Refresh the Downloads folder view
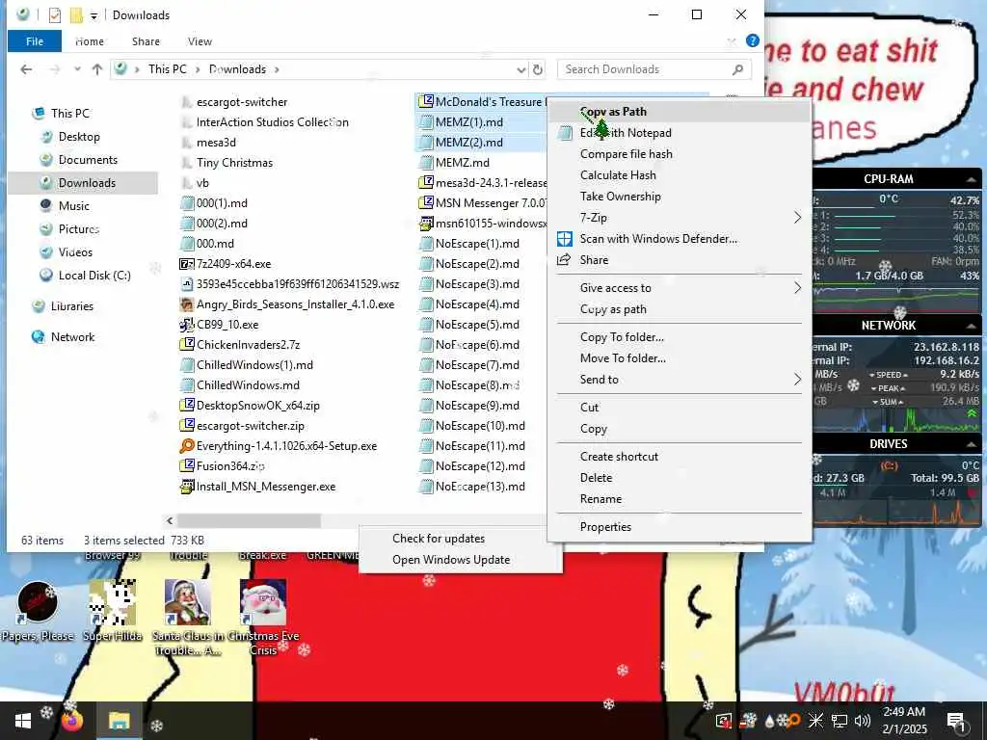The image size is (987, 740). coord(538,69)
